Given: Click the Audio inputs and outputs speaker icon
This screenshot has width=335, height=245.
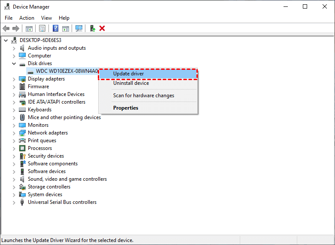Looking at the screenshot, I should [x=22, y=48].
